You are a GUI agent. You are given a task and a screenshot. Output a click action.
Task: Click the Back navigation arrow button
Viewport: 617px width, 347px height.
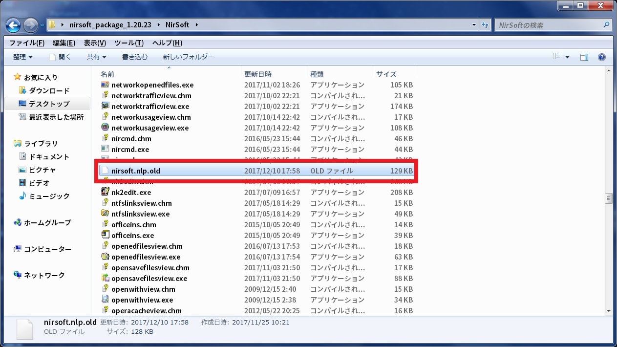[x=13, y=25]
